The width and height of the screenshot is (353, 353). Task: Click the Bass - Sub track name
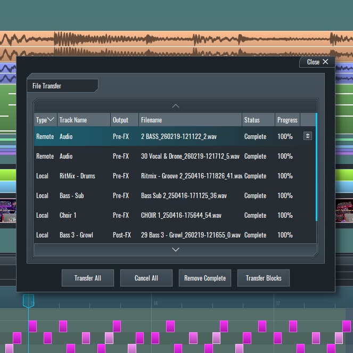[x=71, y=195]
